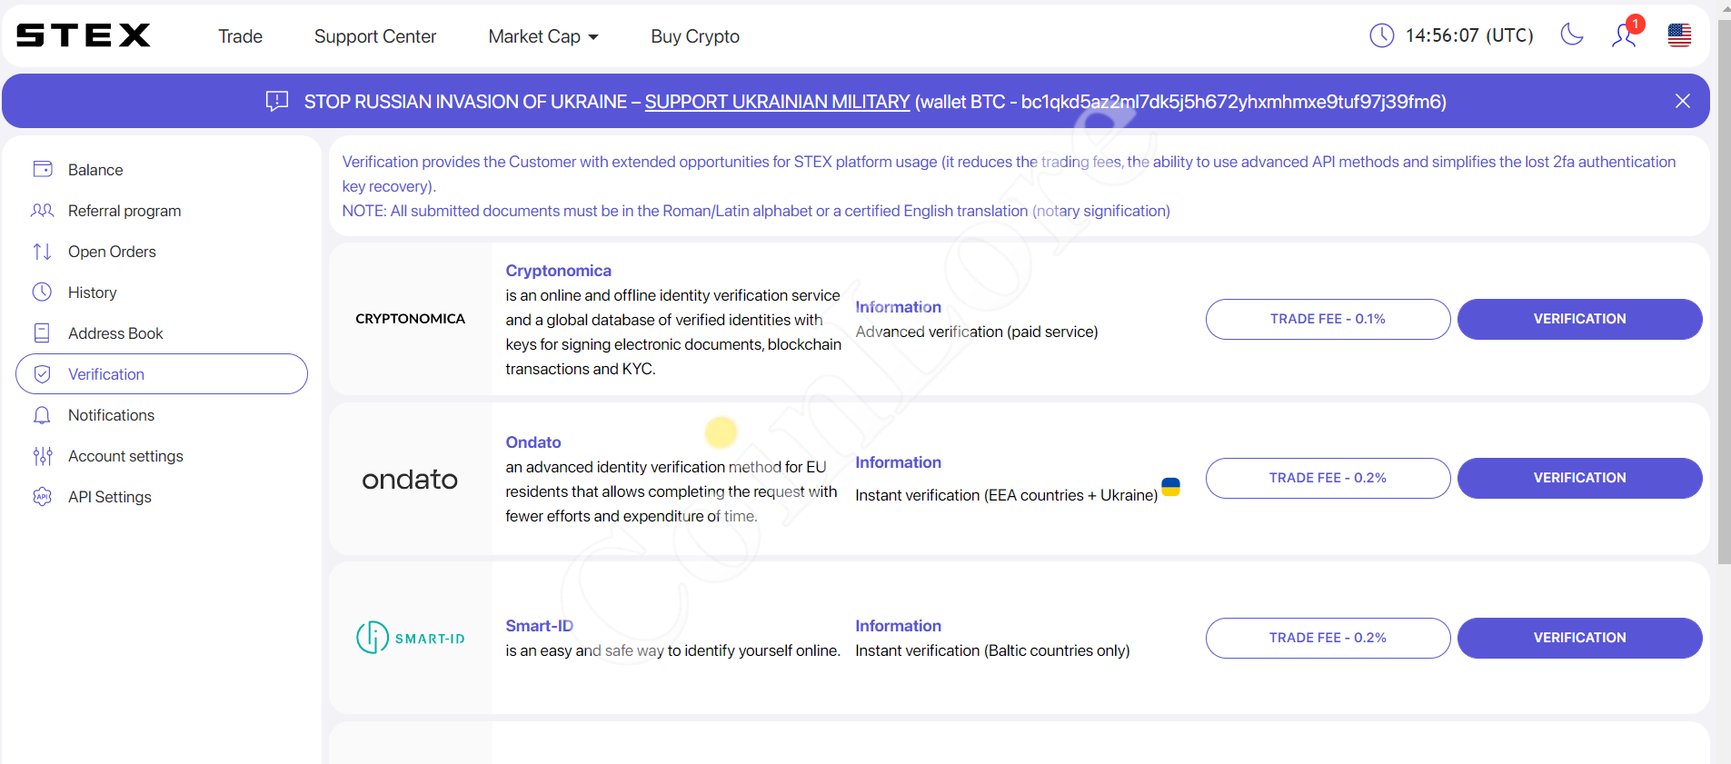Viewport: 1731px width, 764px height.
Task: Click the Notifications bell icon
Action: 42,415
